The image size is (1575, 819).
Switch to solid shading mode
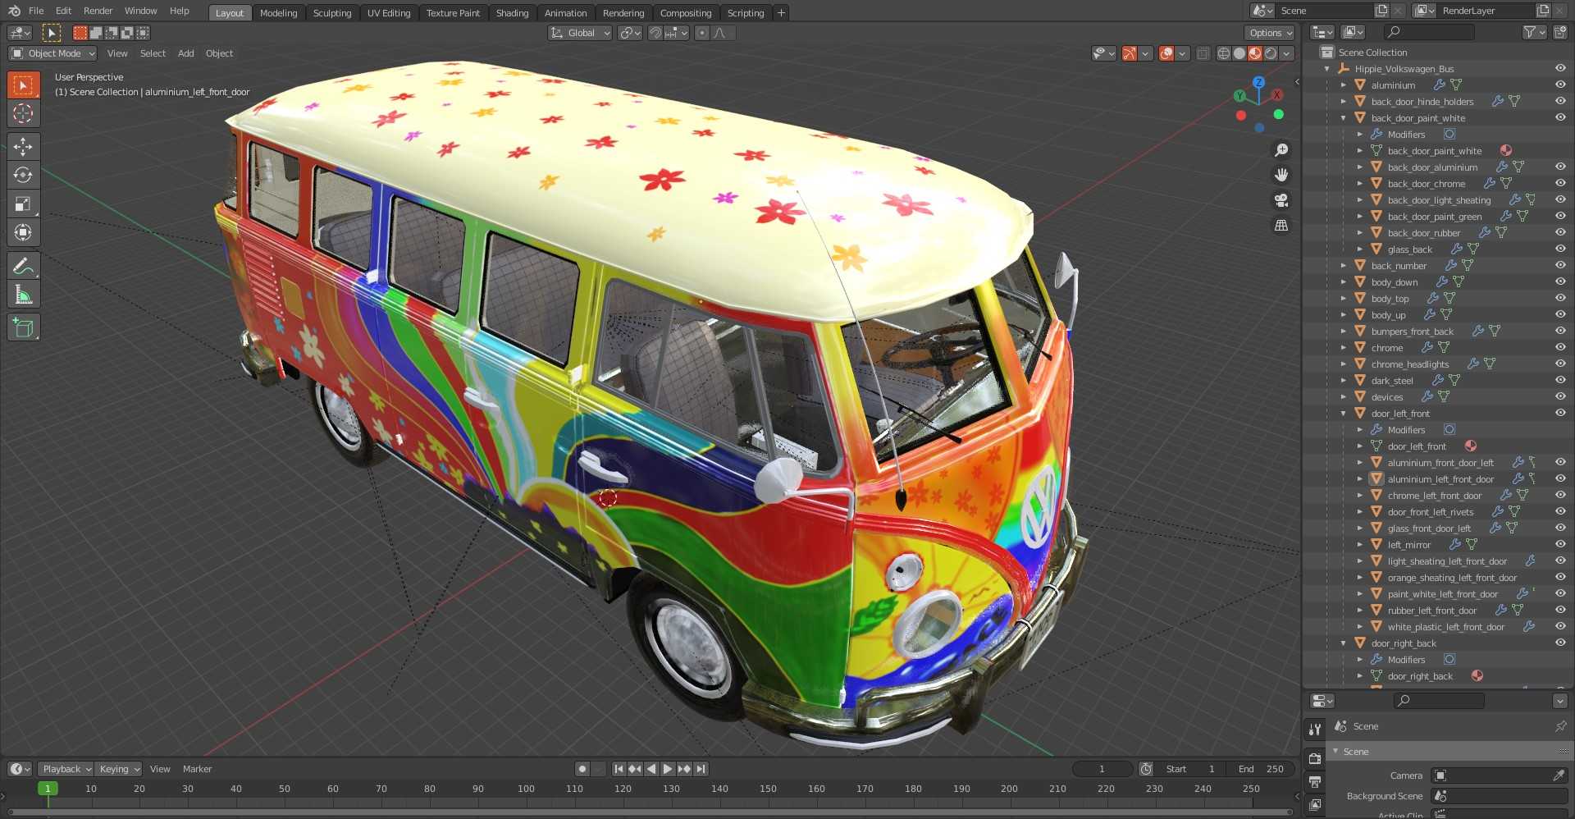[1239, 53]
